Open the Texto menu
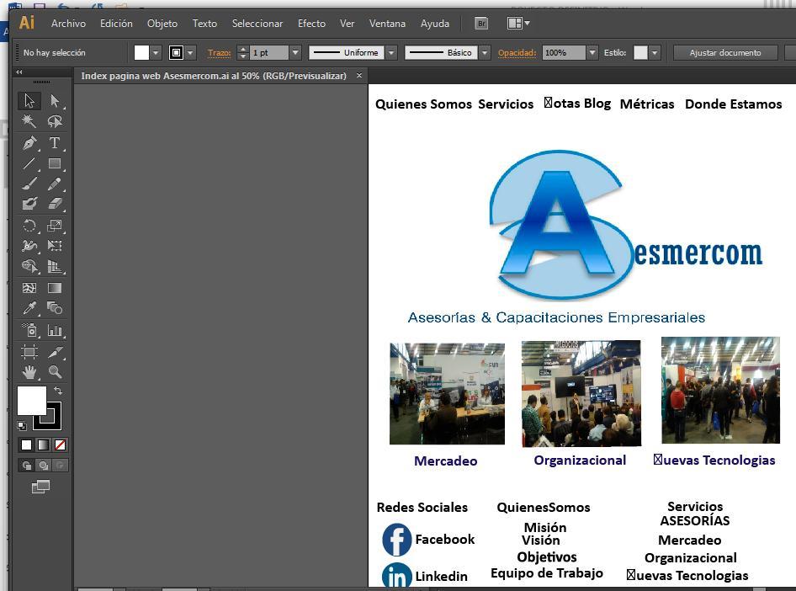 pyautogui.click(x=204, y=24)
